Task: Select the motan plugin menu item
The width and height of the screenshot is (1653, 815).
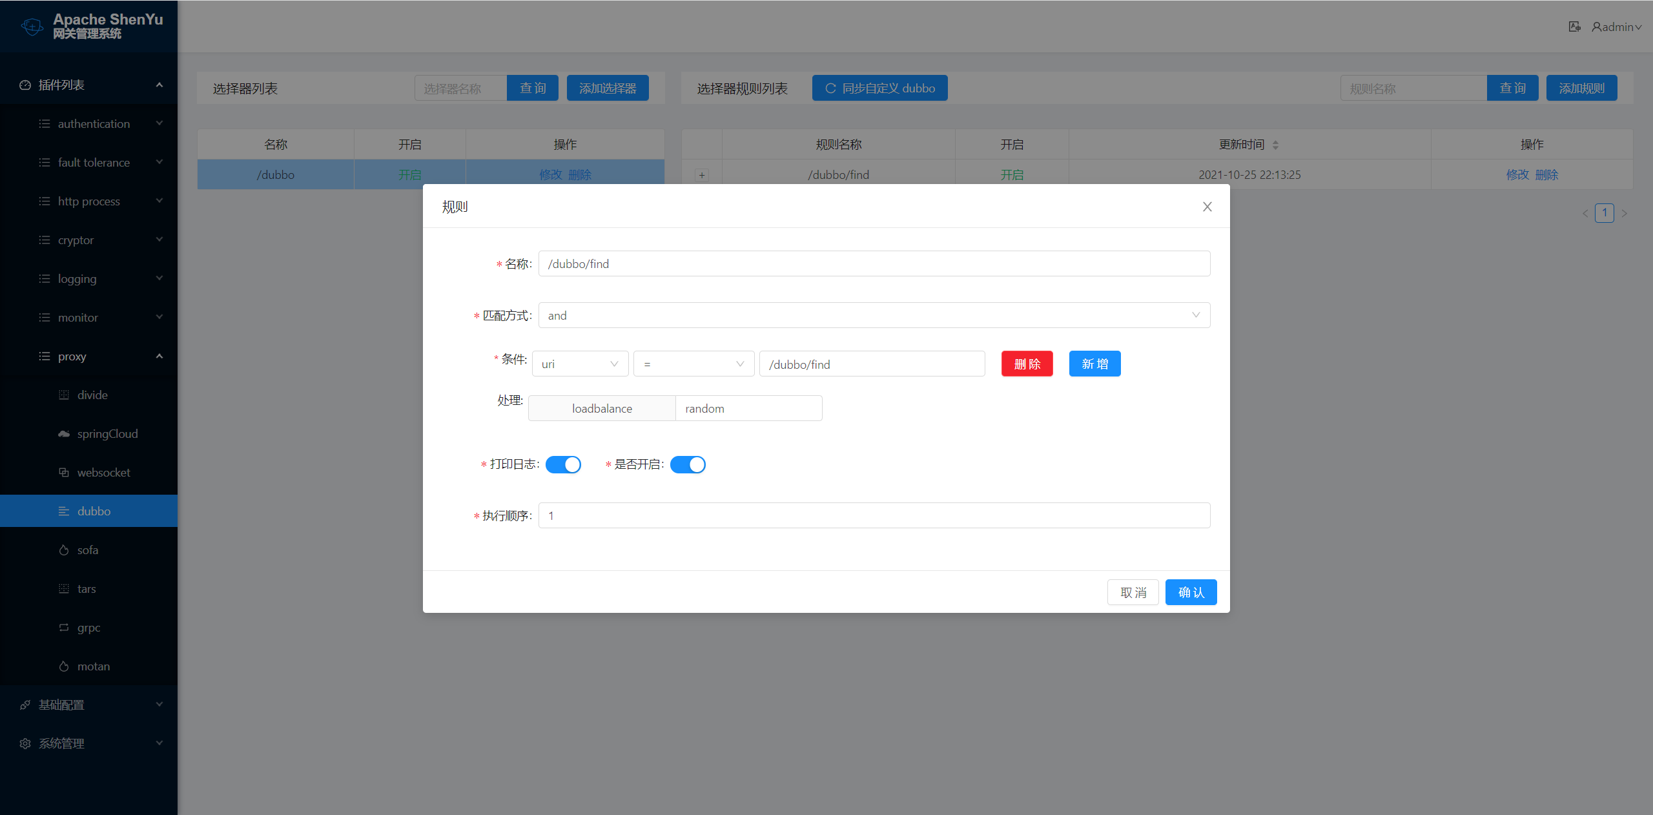Action: pos(94,666)
